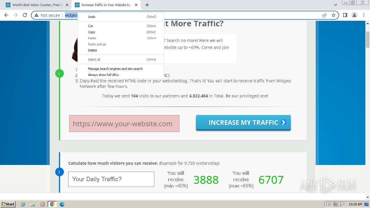Screen dimensions: 370x208
Task: Open Microsoft Edge from the taskbar
Action: pyautogui.click(x=62, y=204)
